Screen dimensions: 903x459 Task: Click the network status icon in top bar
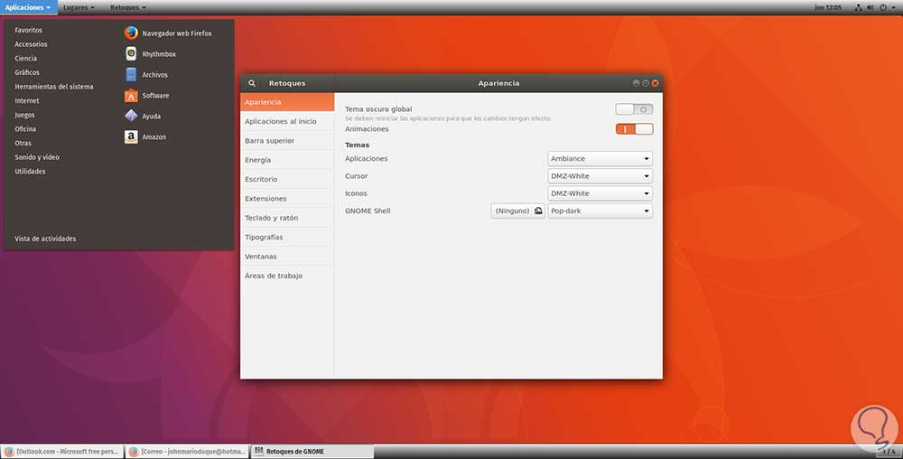(858, 7)
